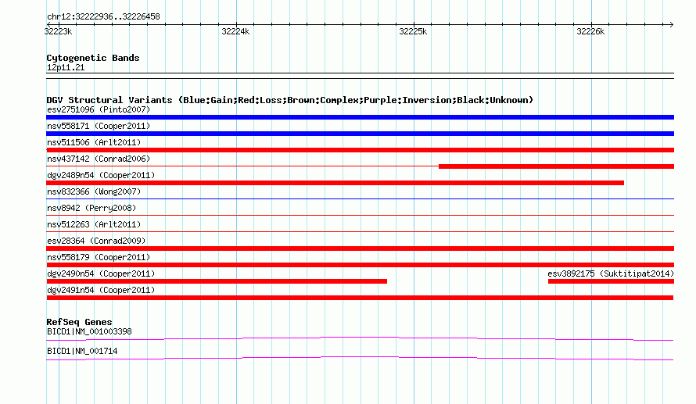Select the red bar under dgv2489n54

point(335,183)
